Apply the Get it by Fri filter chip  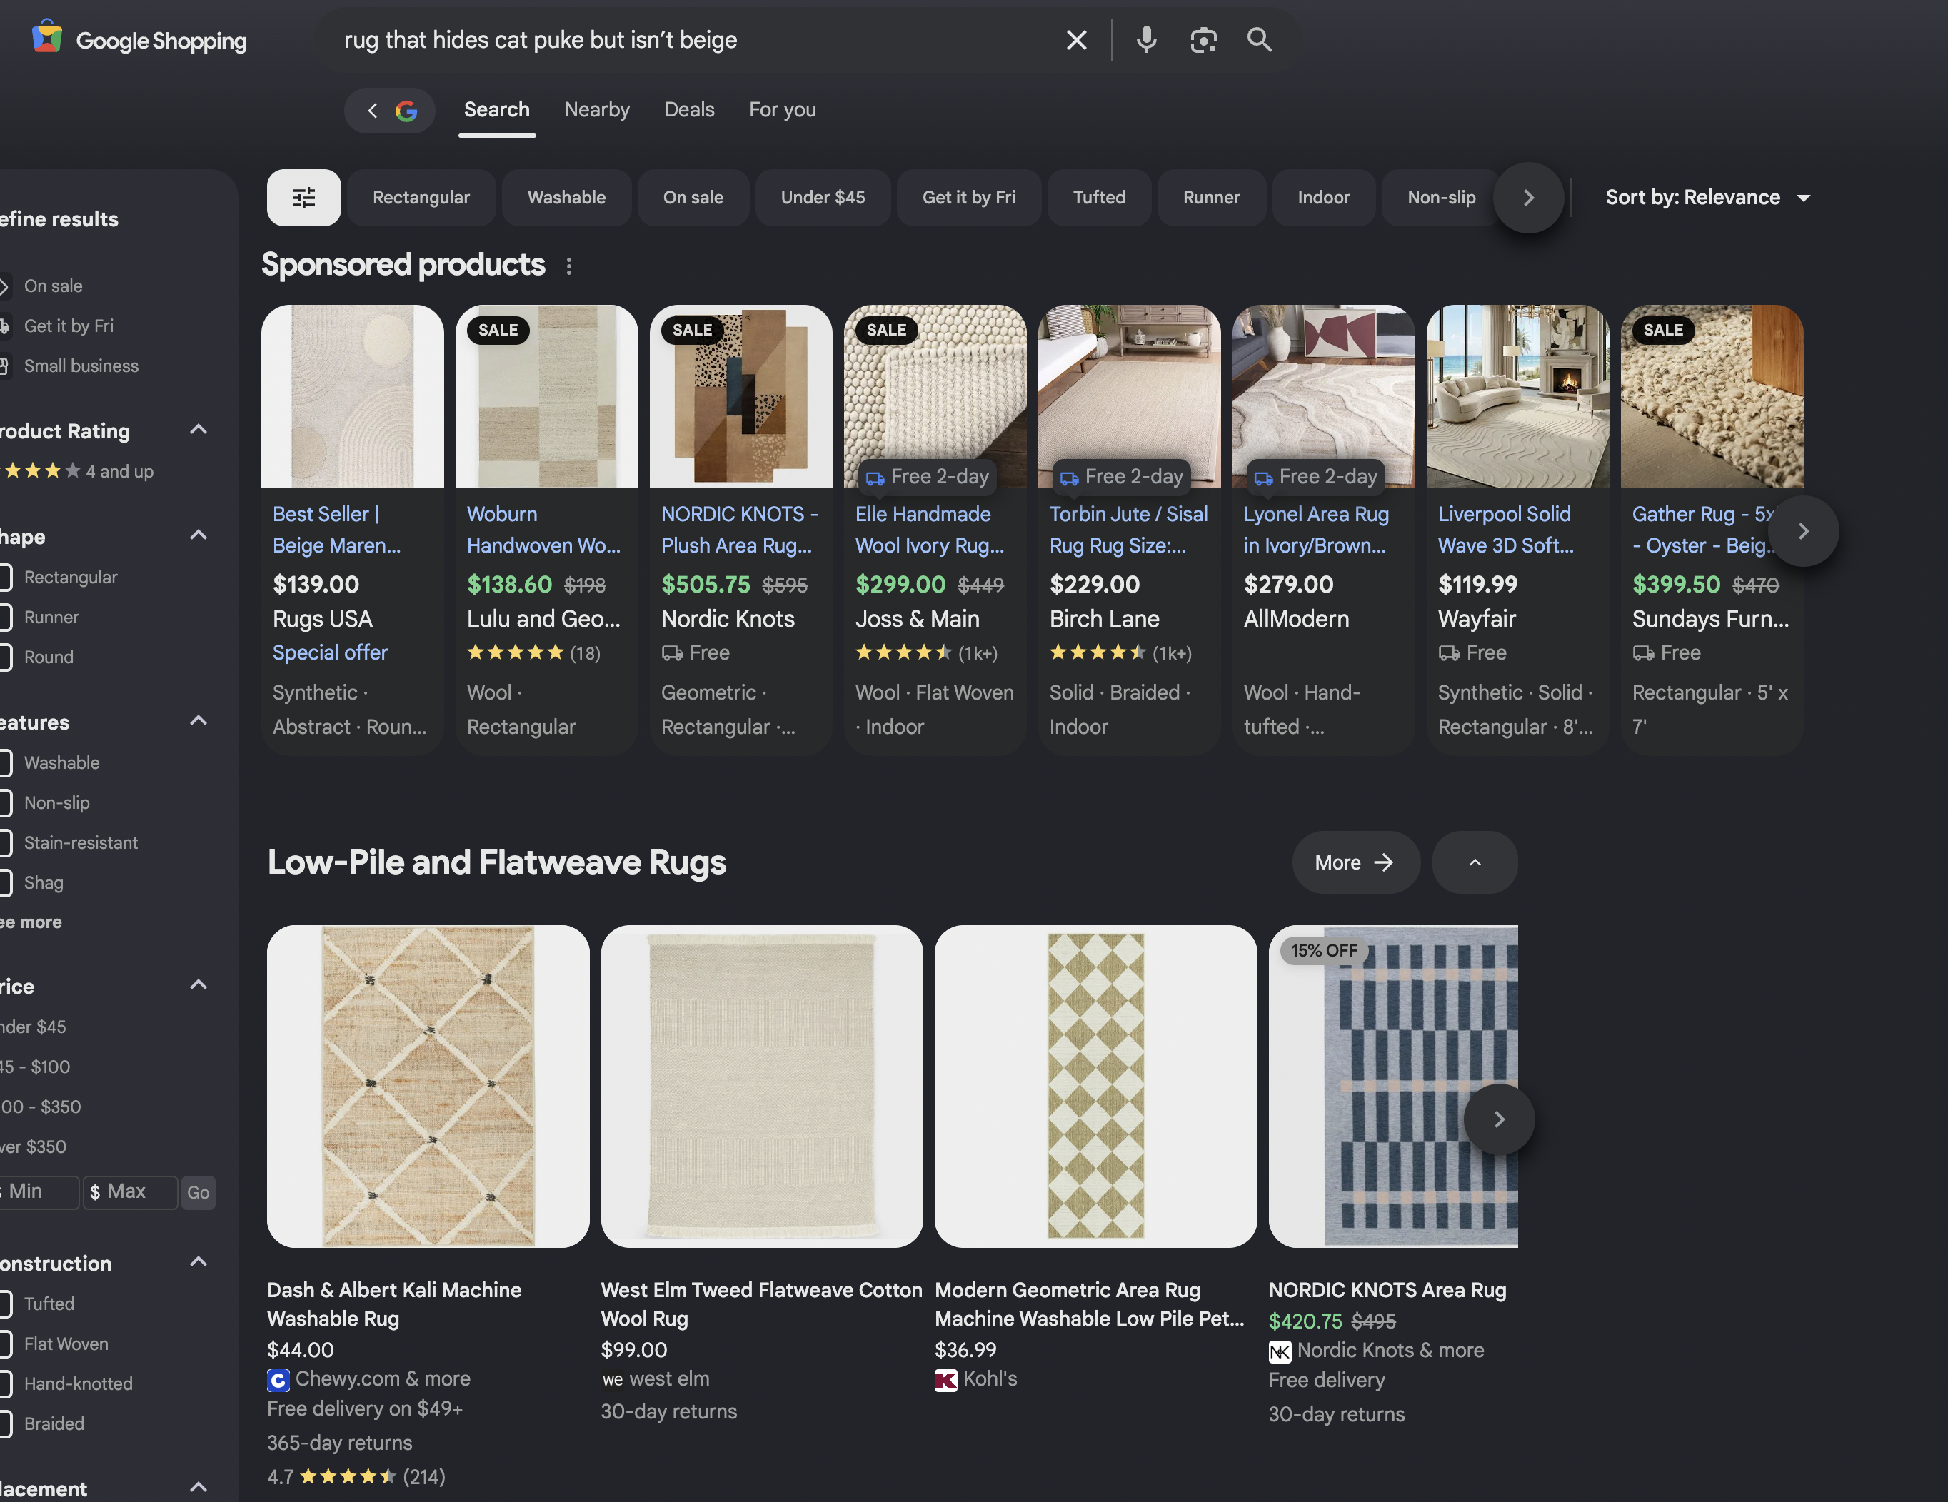pos(969,197)
